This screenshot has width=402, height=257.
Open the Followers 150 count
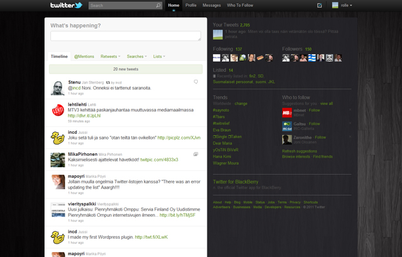[308, 49]
